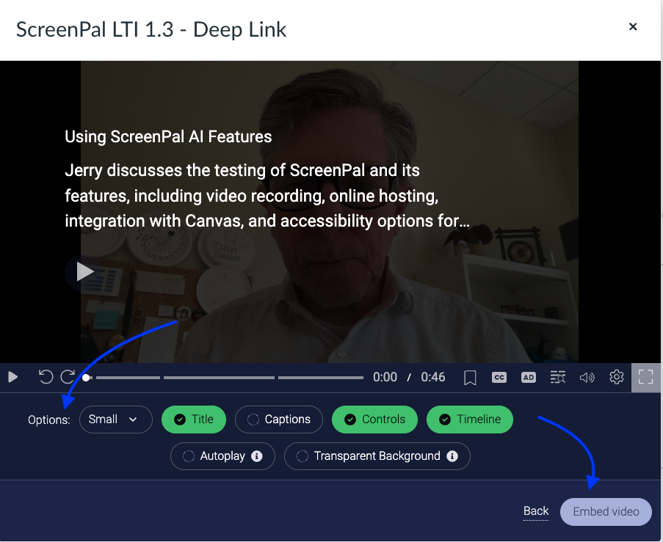Screen dimensions: 663x542
Task: Click the volume speaker icon
Action: (587, 377)
